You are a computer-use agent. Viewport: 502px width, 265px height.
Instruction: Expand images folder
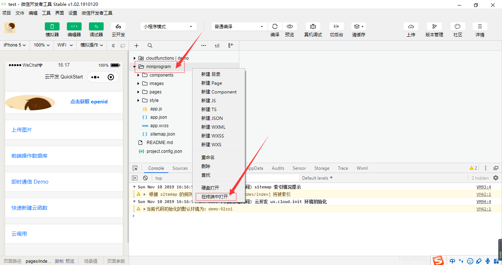139,84
